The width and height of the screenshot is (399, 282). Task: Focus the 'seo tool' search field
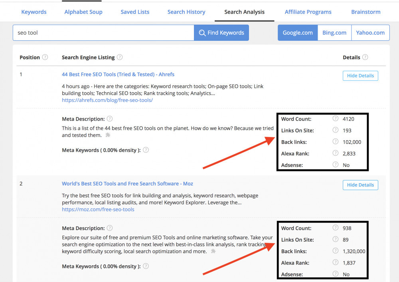[103, 33]
